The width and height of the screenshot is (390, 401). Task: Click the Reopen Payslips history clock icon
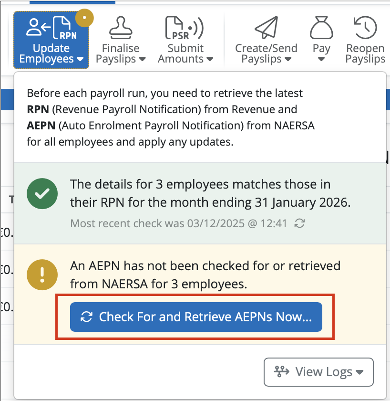(365, 28)
